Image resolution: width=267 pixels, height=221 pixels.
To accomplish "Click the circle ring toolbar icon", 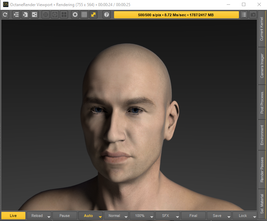I will pyautogui.click(x=75, y=15).
